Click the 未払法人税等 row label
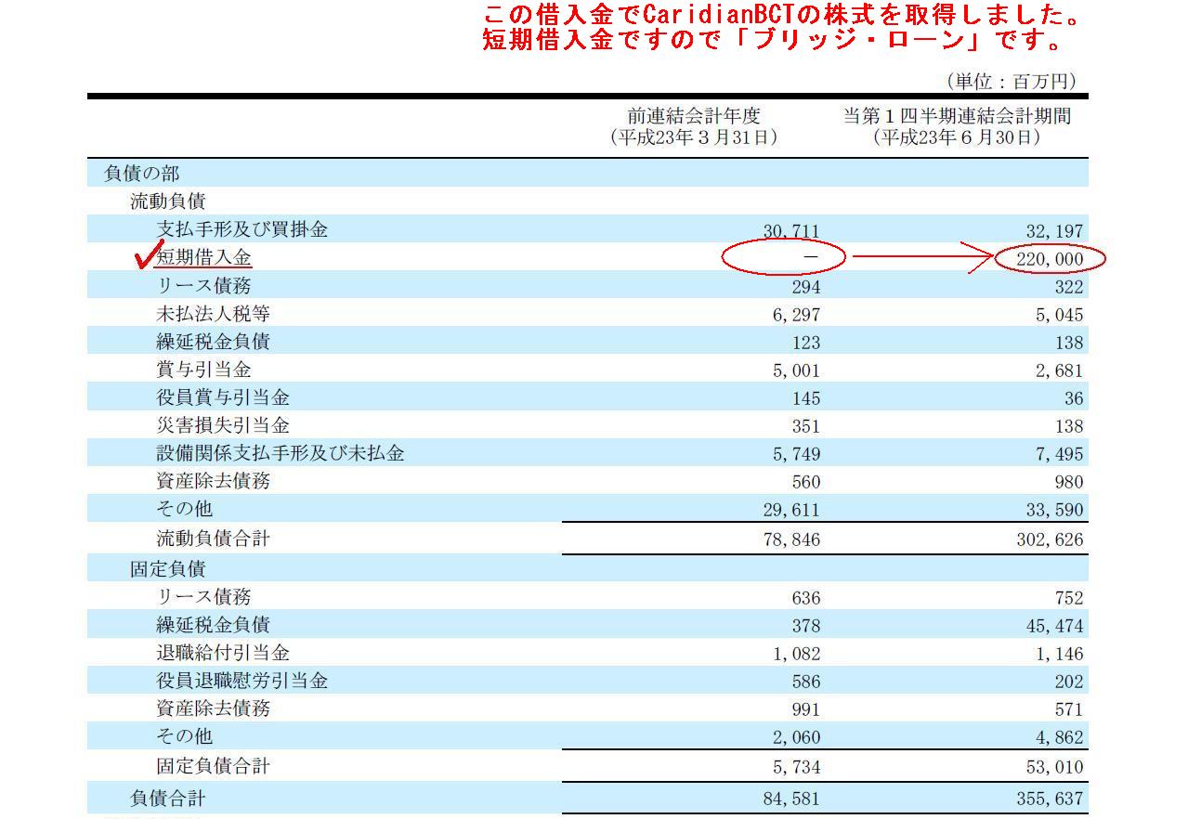This screenshot has width=1188, height=819. coord(213,314)
